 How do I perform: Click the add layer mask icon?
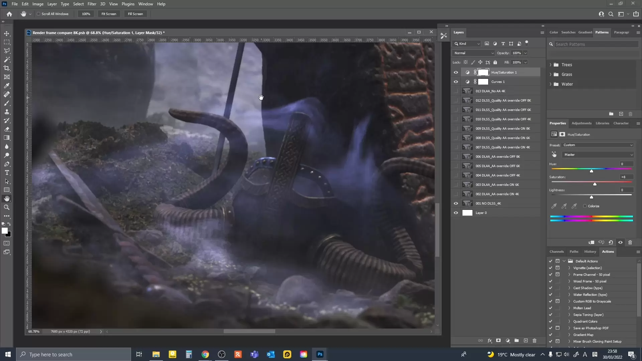click(x=498, y=341)
